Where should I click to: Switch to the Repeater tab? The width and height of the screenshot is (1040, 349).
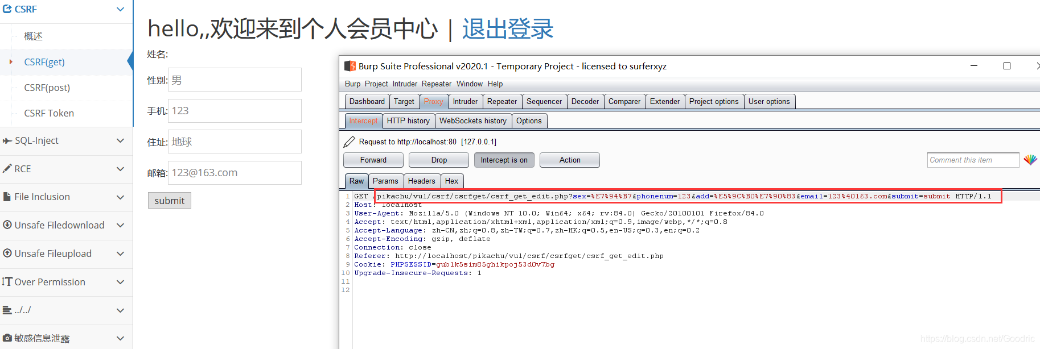point(502,101)
